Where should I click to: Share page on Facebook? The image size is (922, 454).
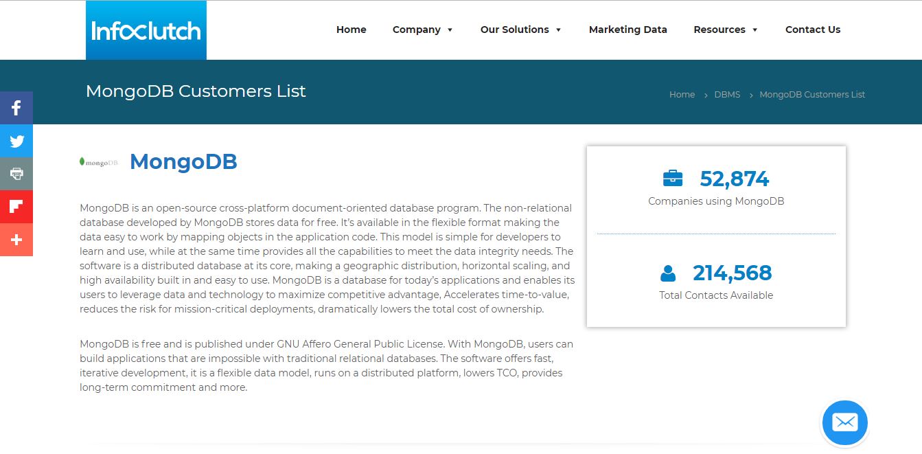(x=16, y=108)
